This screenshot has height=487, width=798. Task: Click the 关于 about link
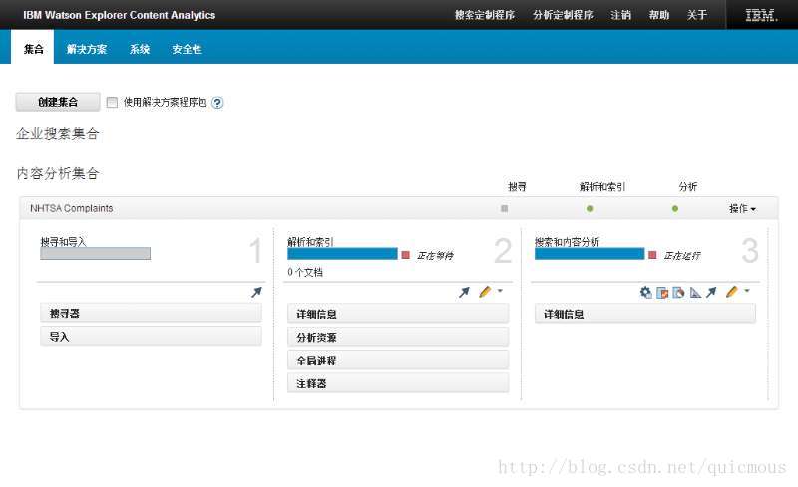pyautogui.click(x=696, y=15)
